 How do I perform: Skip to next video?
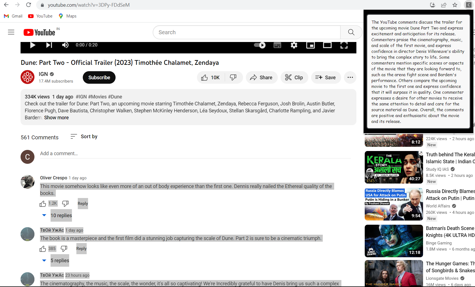click(x=49, y=45)
